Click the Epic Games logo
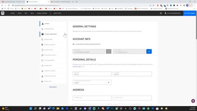 click(x=3, y=13)
